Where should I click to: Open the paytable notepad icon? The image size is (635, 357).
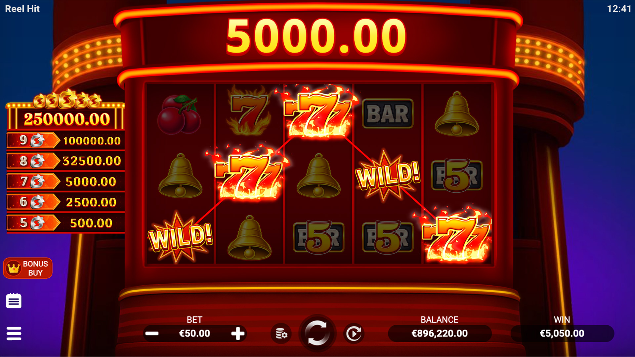14,300
